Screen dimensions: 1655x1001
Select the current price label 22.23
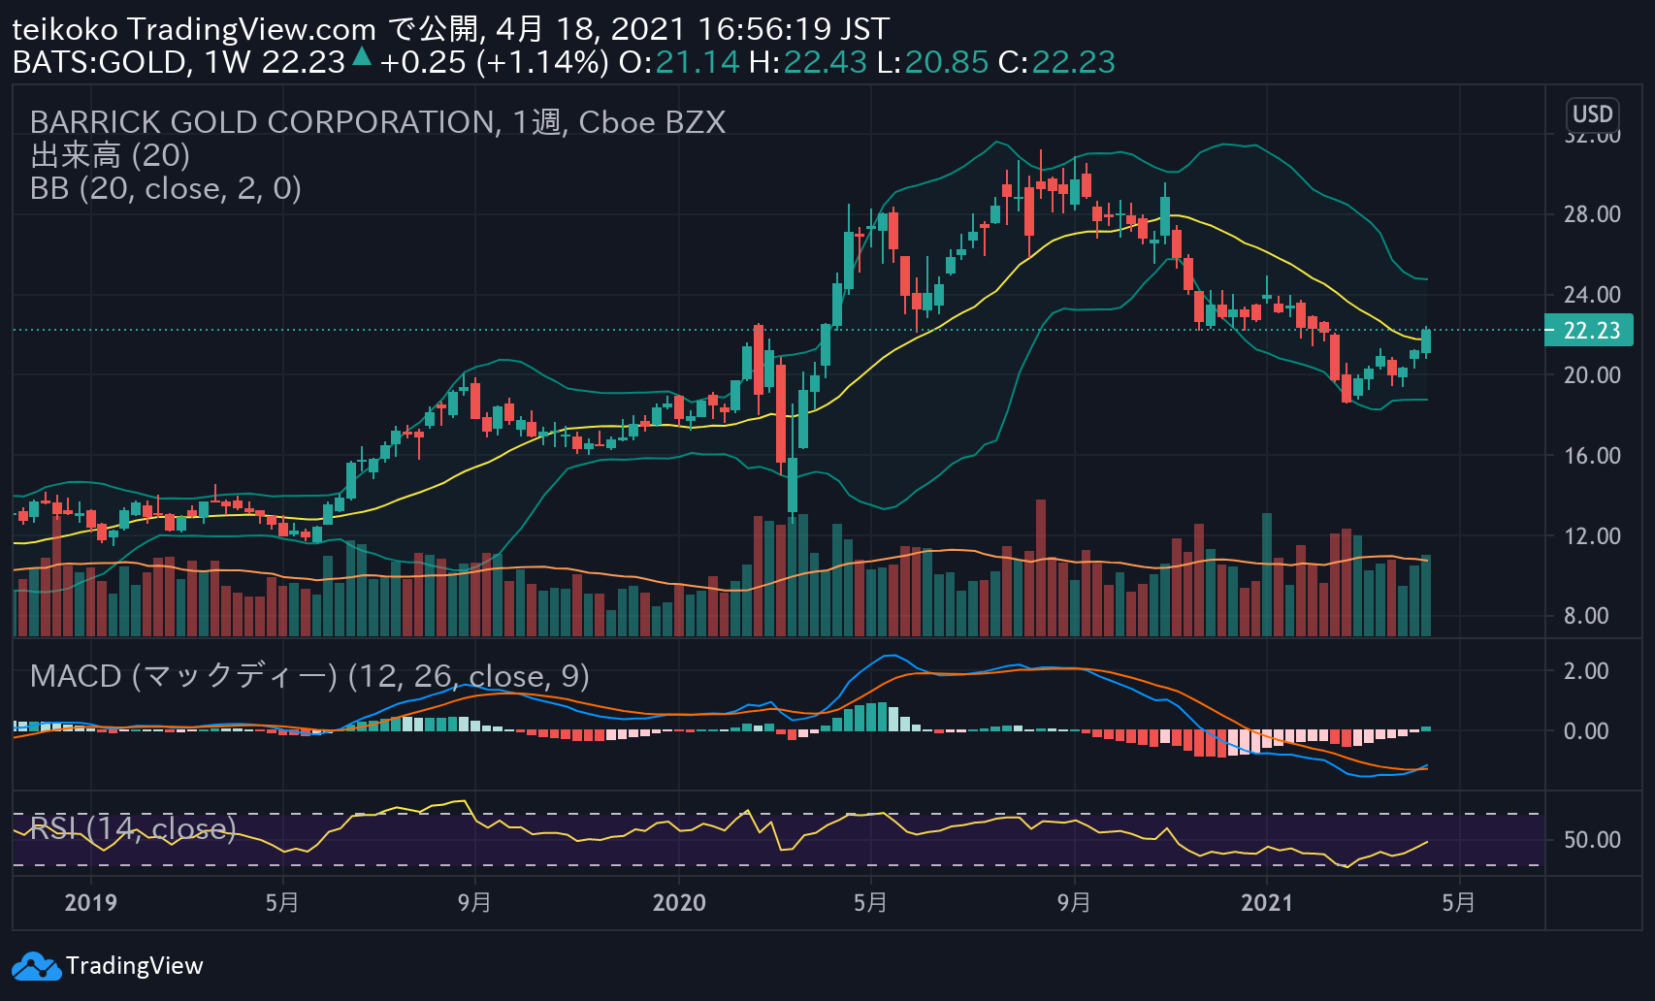point(1589,331)
